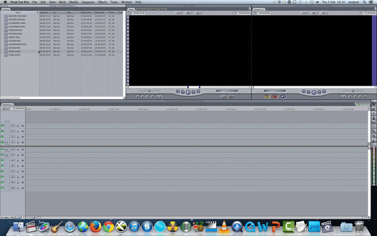Select the Zoom magnifier tool

click(374, 131)
